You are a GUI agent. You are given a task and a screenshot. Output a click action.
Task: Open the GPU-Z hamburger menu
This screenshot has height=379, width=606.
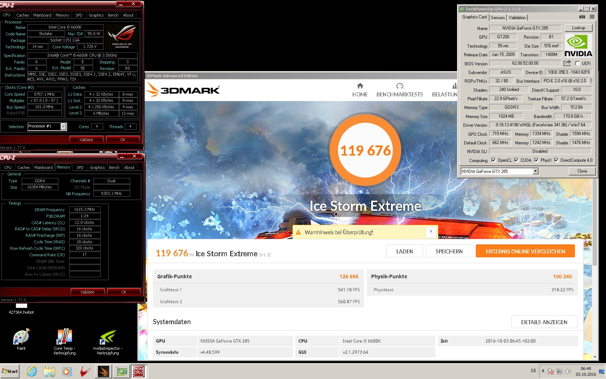click(592, 17)
